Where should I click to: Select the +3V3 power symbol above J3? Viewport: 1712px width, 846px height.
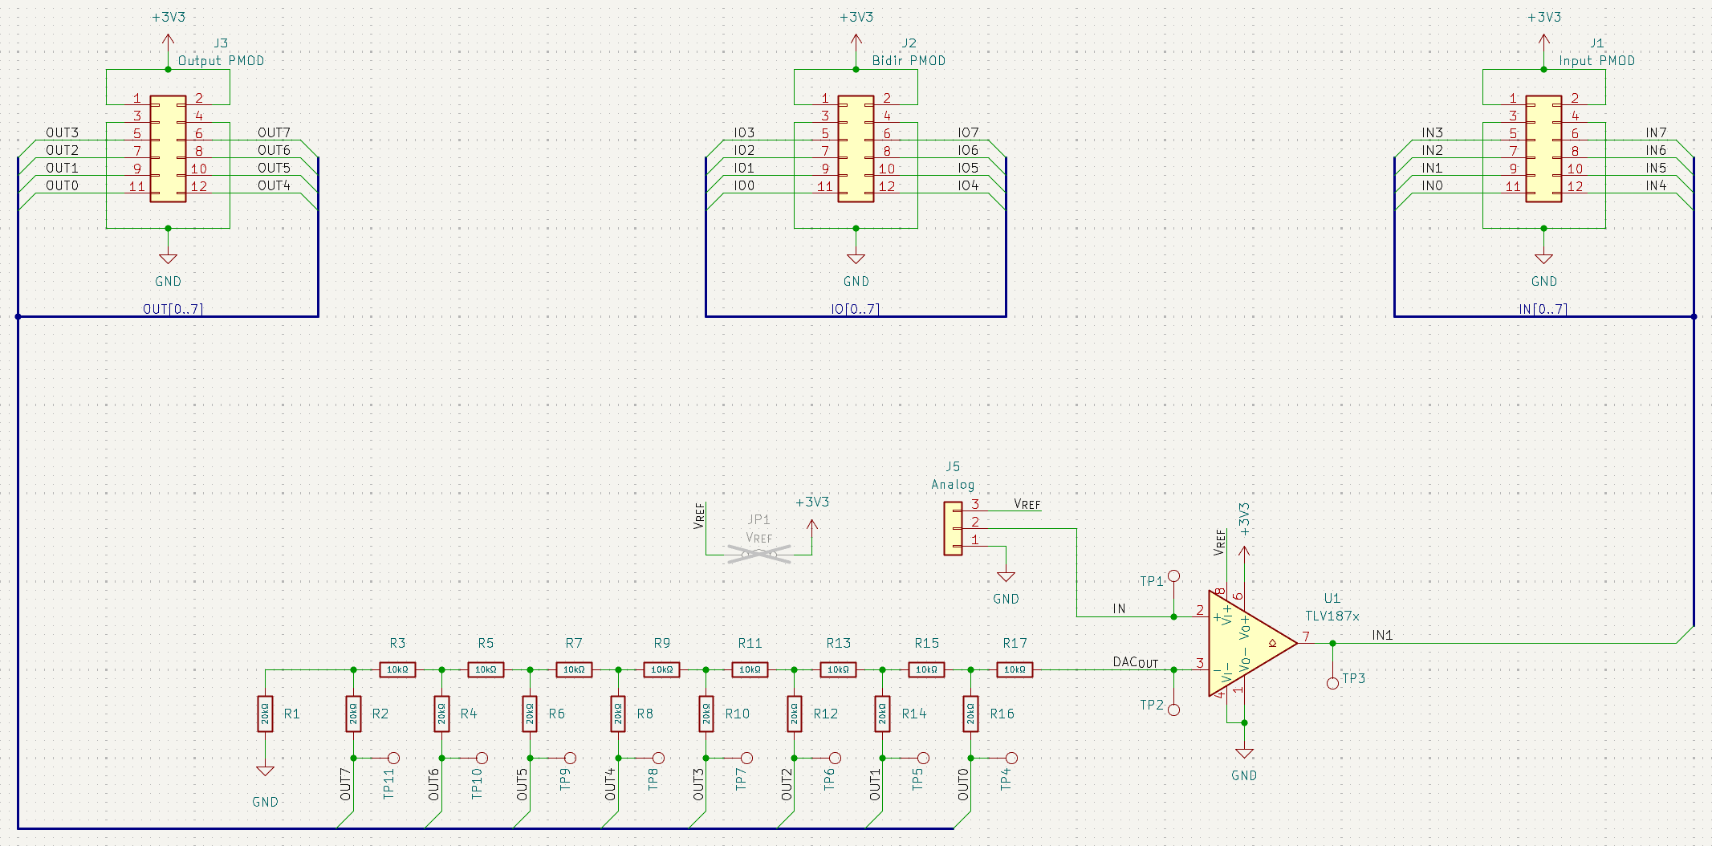(x=168, y=42)
